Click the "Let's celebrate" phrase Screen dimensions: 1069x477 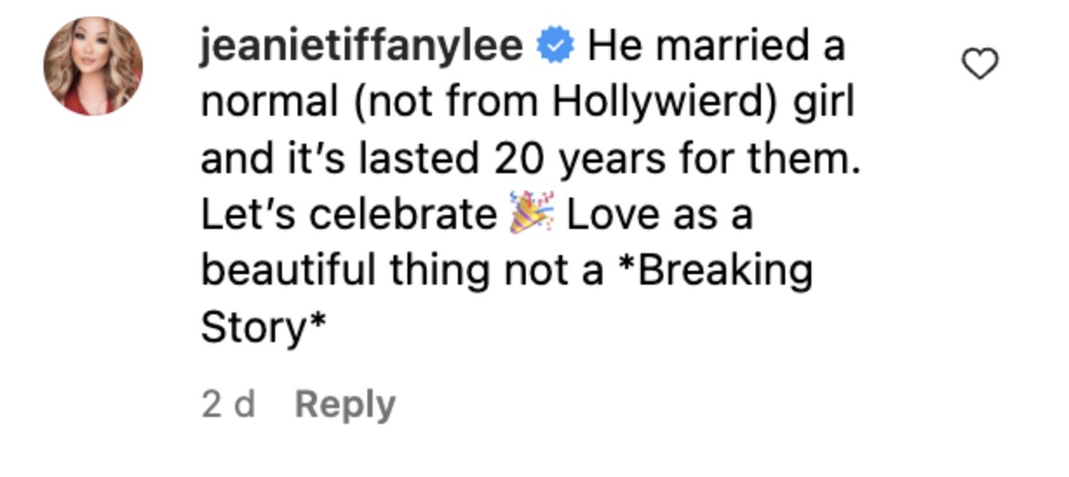pyautogui.click(x=348, y=214)
